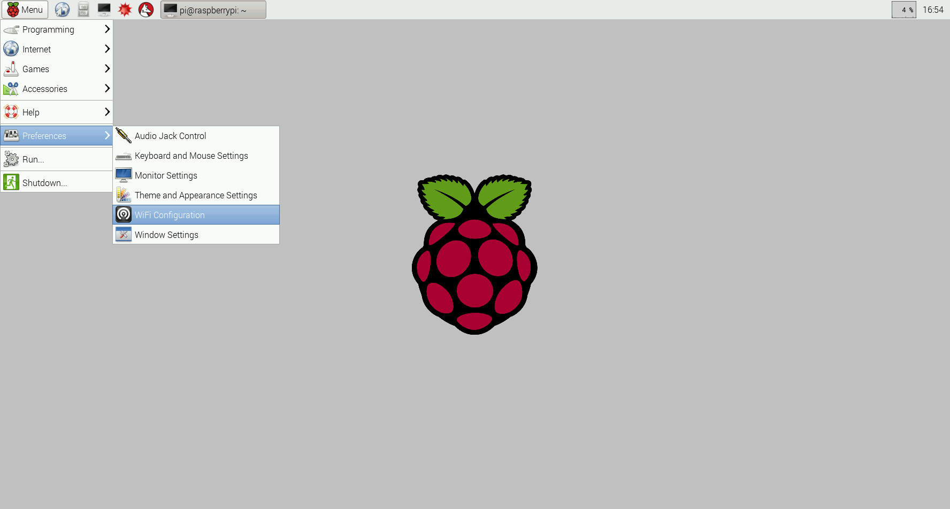This screenshot has height=509, width=950.
Task: Switch to pi@raspberrypi terminal taskbar window
Action: point(213,10)
